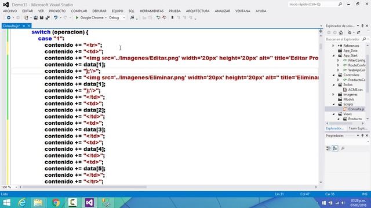This screenshot has height=208, width=371.
Task: Open the Debug configuration dropdown
Action: (x=123, y=18)
